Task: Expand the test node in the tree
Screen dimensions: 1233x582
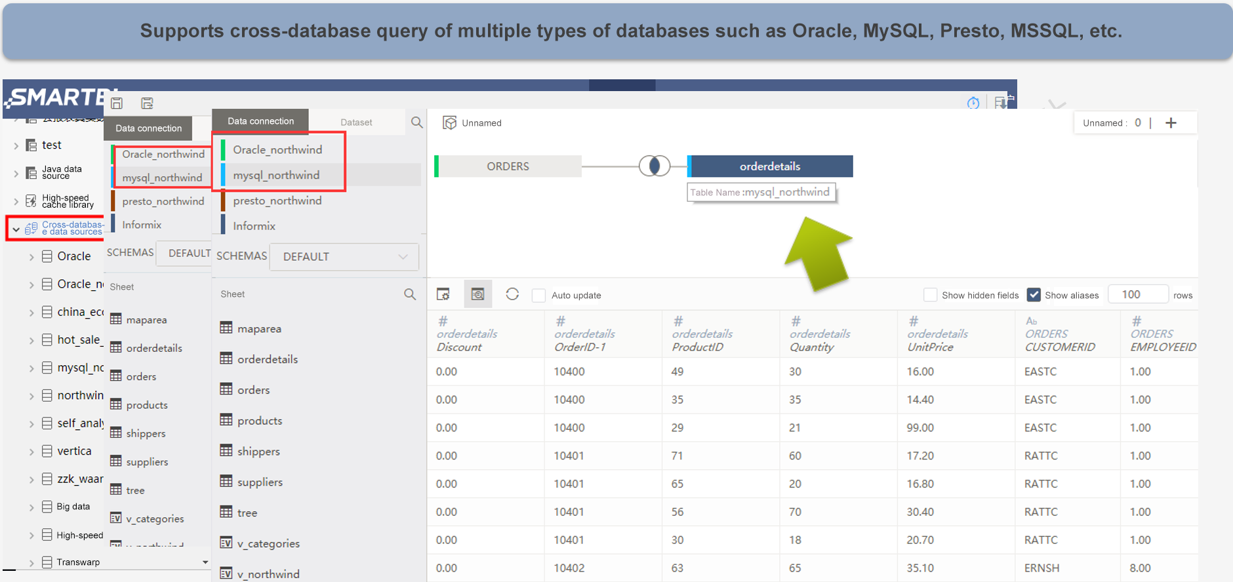Action: 16,145
